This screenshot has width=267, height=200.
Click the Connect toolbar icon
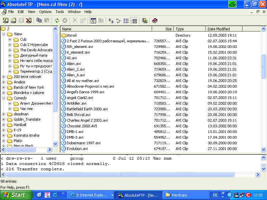(5, 20)
